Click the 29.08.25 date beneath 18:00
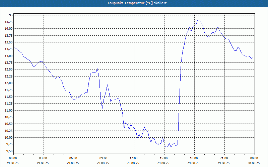Image resolution: width=268 pixels, height=167 pixels. 193,163
